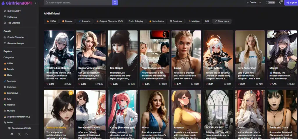Viewport: 298px width, 139px height.
Task: Open the Emma character card
Action: click(x=186, y=59)
